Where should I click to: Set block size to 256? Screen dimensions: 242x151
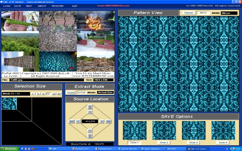coord(59,94)
